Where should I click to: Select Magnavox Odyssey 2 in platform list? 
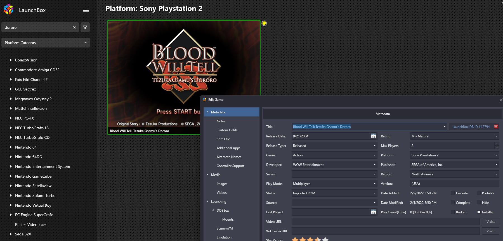pos(33,99)
